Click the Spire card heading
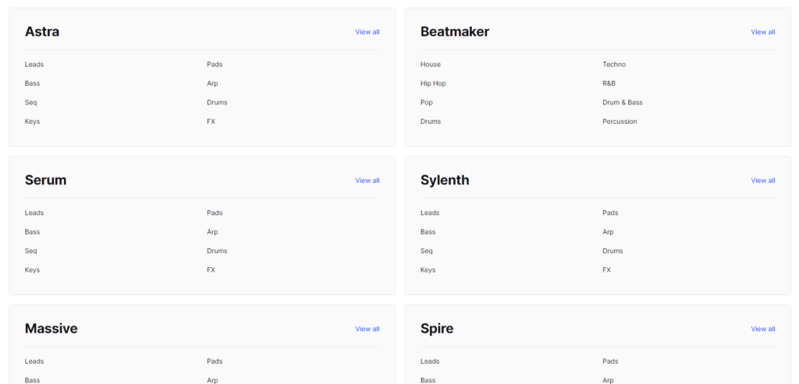Viewport: 799px width, 384px height. click(x=437, y=329)
